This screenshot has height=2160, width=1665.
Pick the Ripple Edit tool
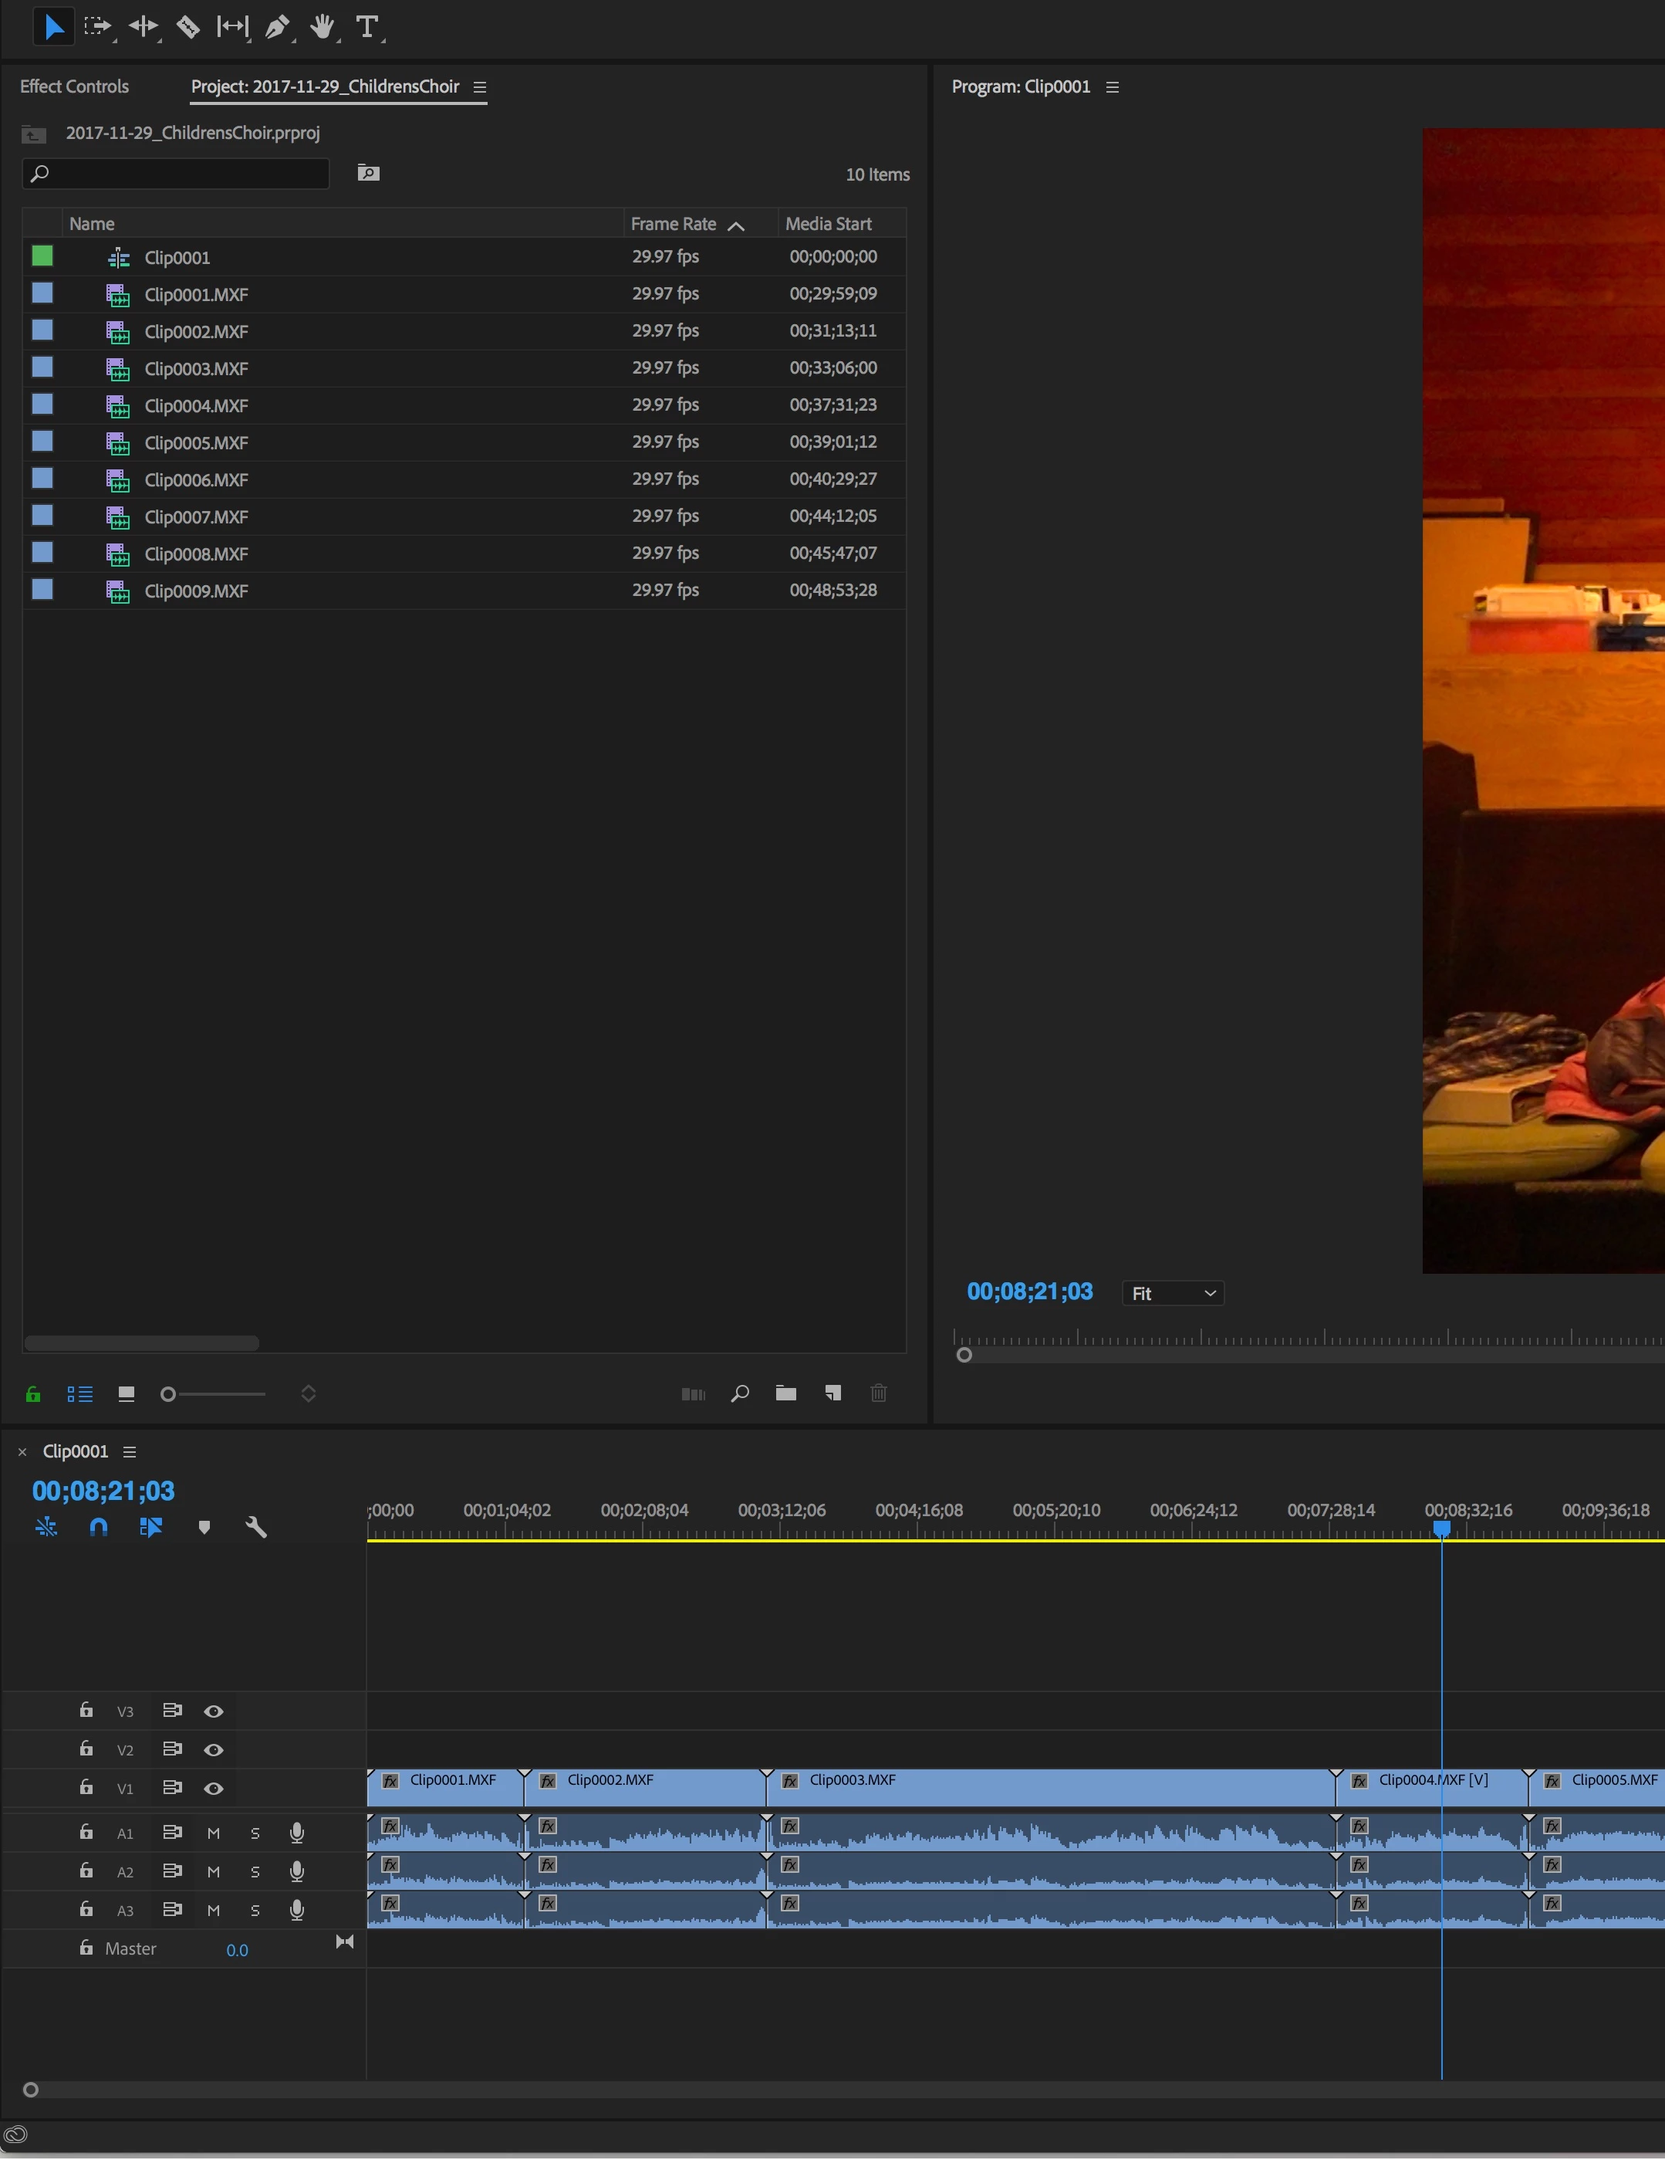coord(143,28)
